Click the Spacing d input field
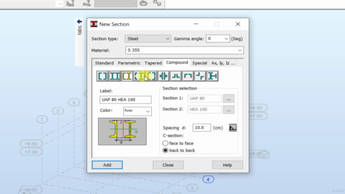The width and height of the screenshot is (345, 194). click(x=202, y=128)
